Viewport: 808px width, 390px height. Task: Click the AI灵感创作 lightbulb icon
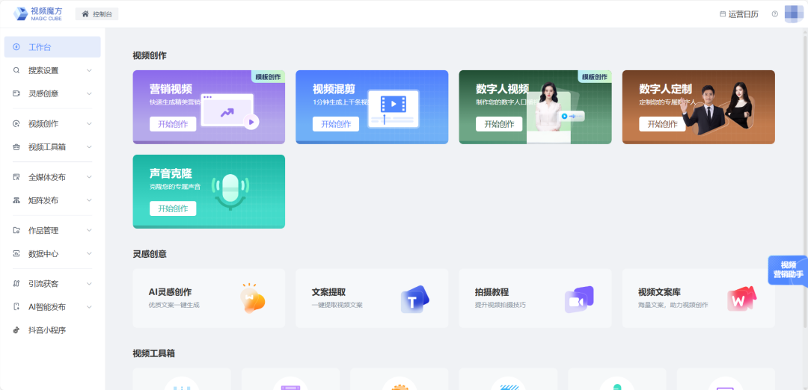(252, 298)
